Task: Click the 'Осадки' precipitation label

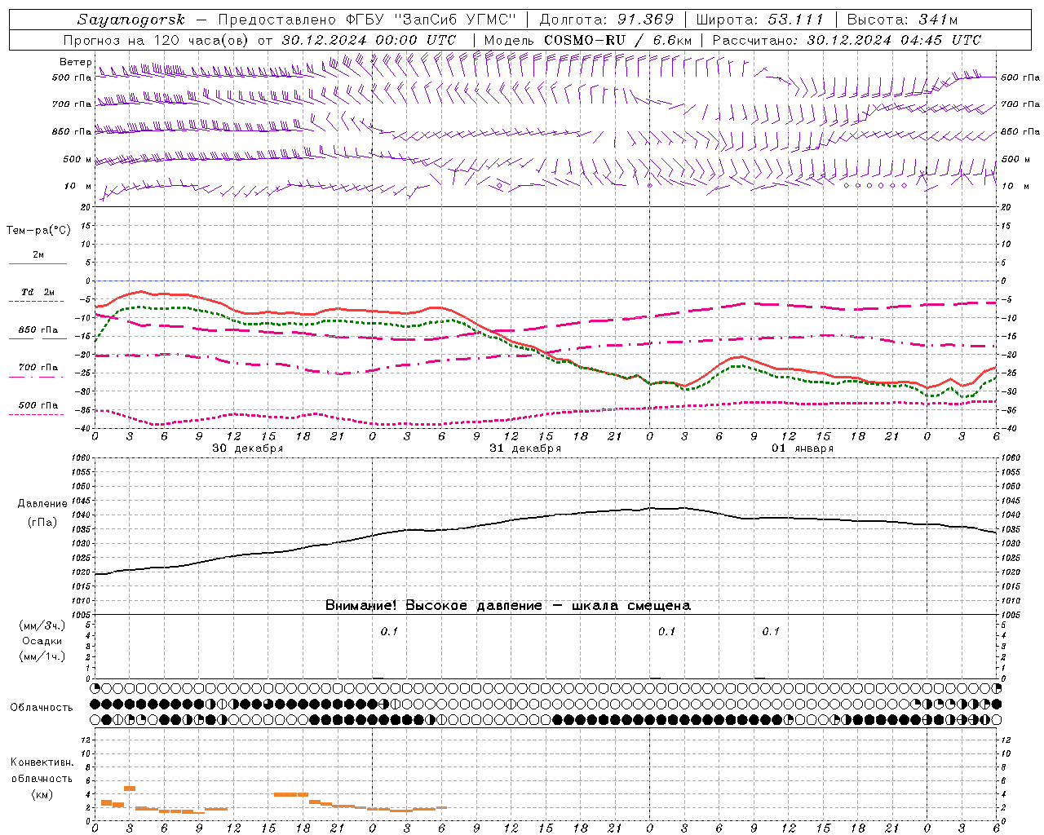Action: click(x=42, y=641)
